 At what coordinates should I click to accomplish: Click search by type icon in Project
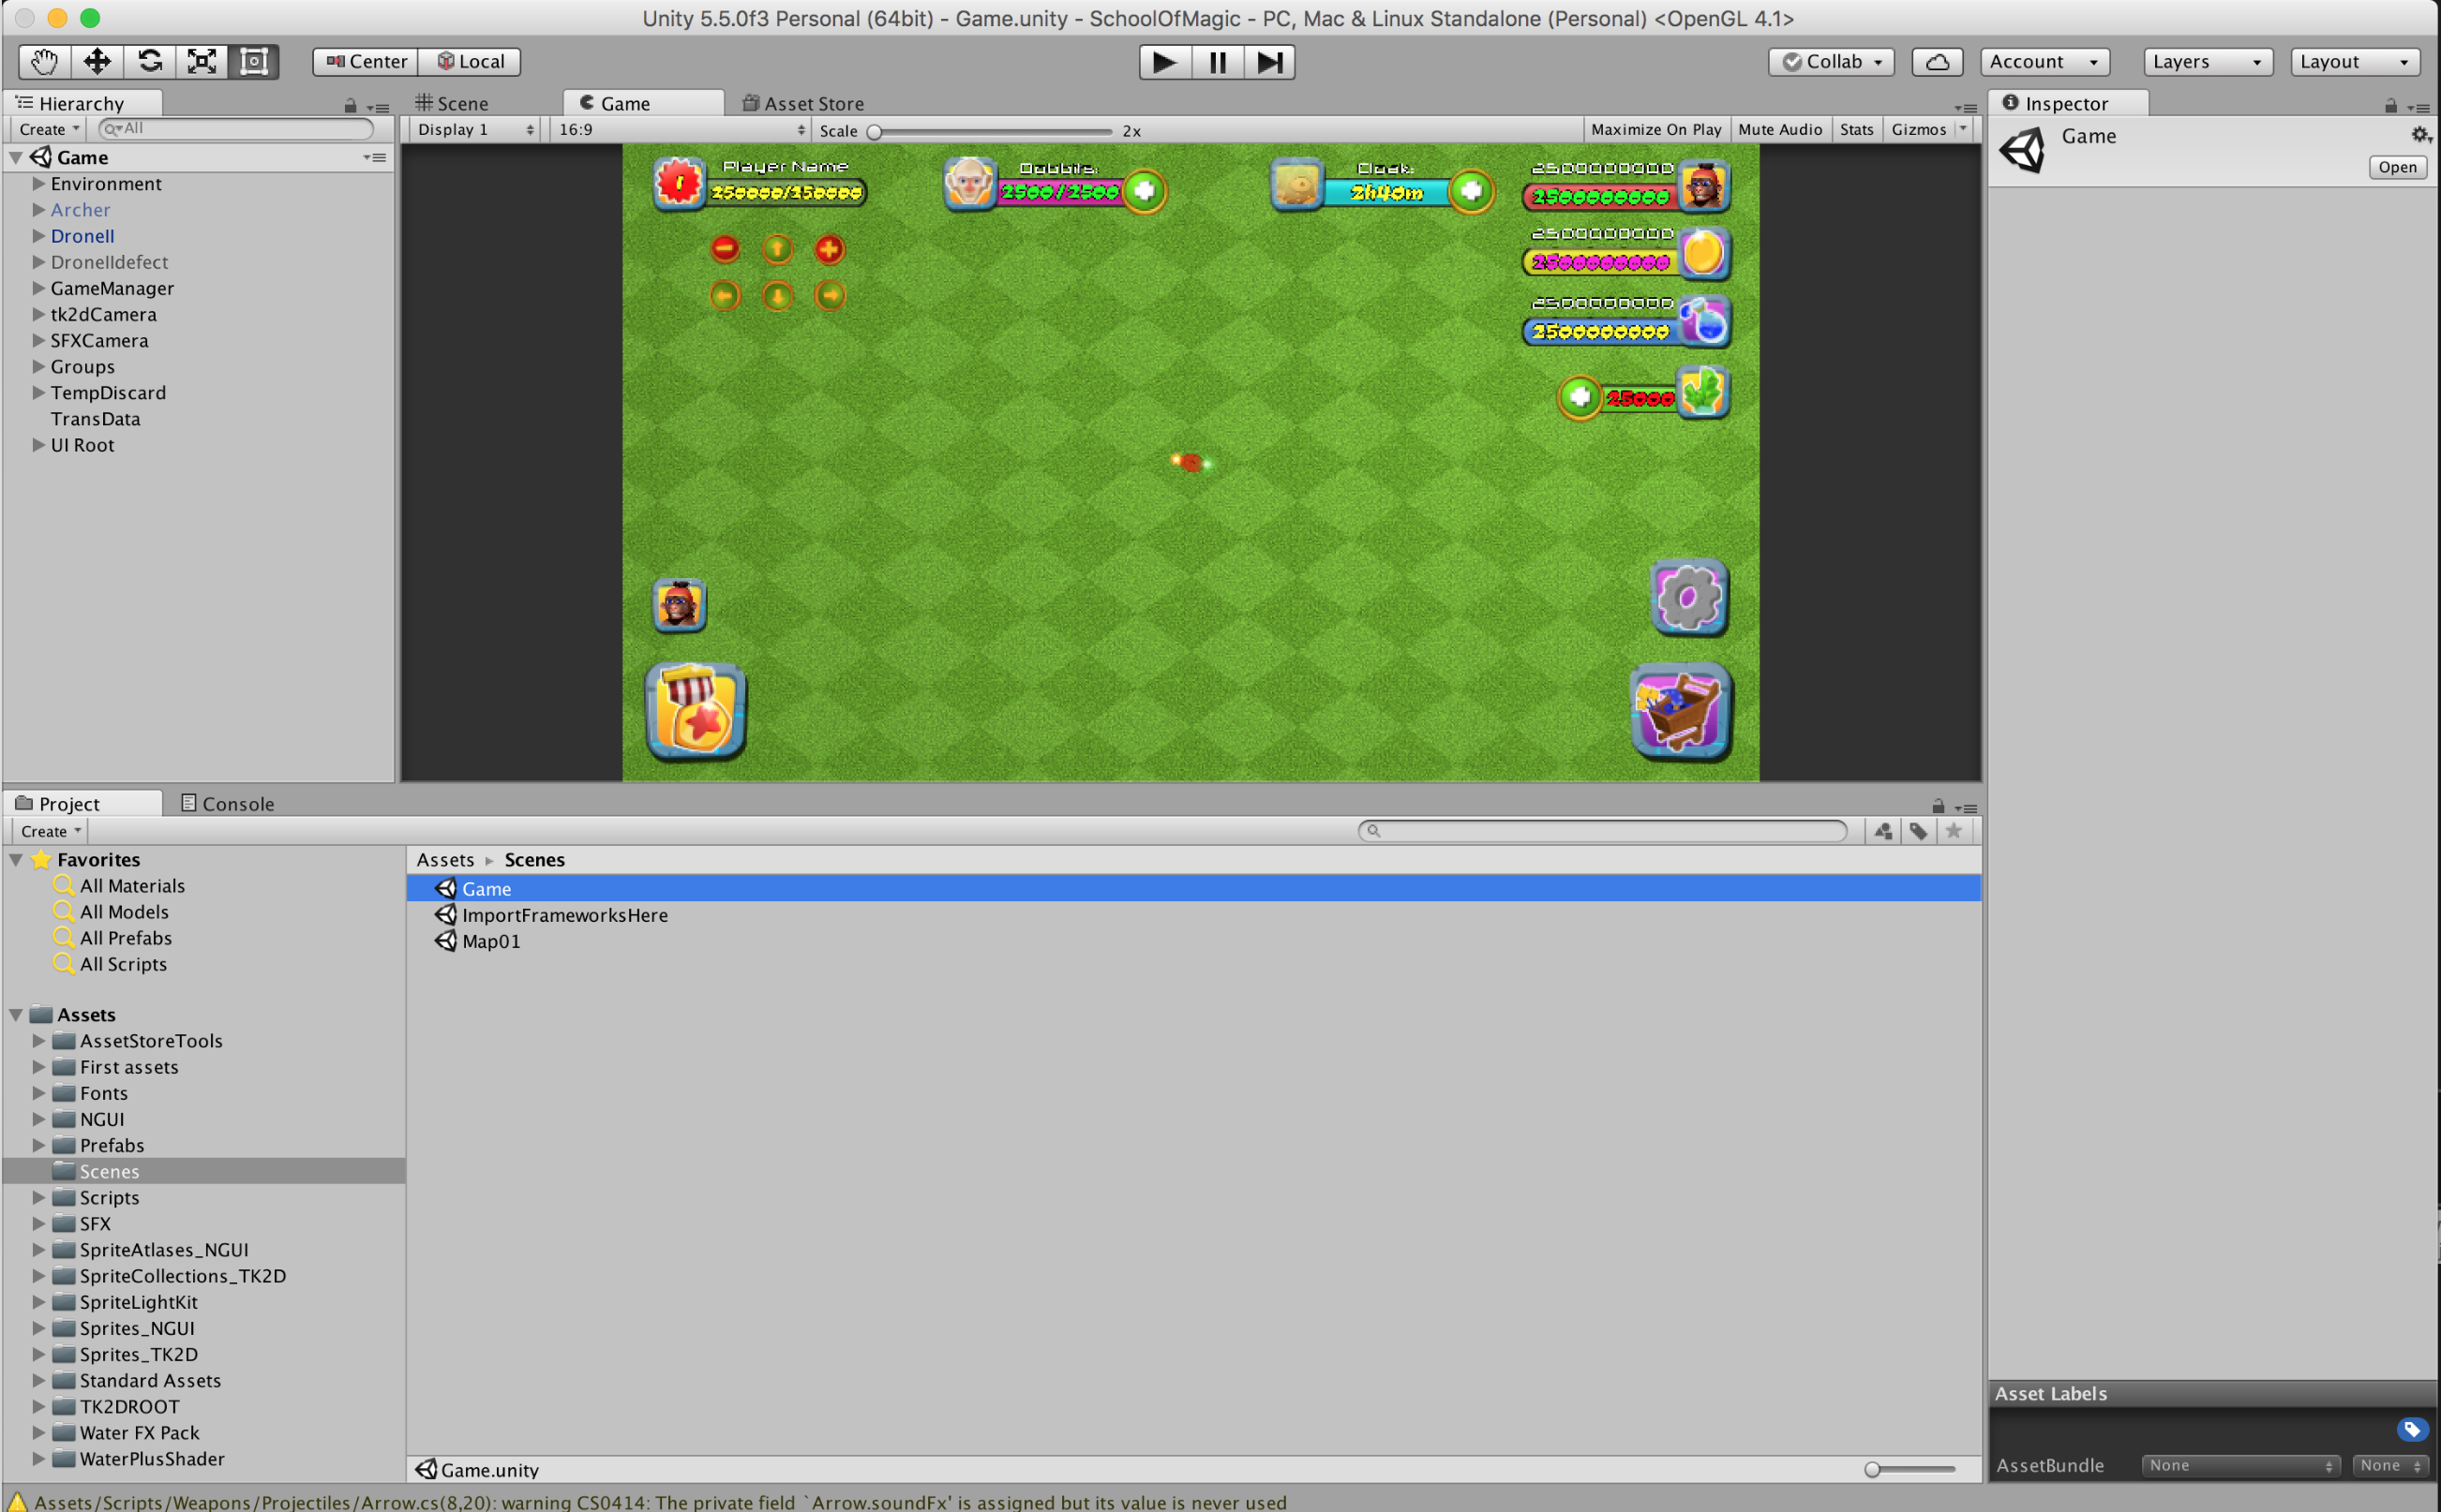[1882, 831]
